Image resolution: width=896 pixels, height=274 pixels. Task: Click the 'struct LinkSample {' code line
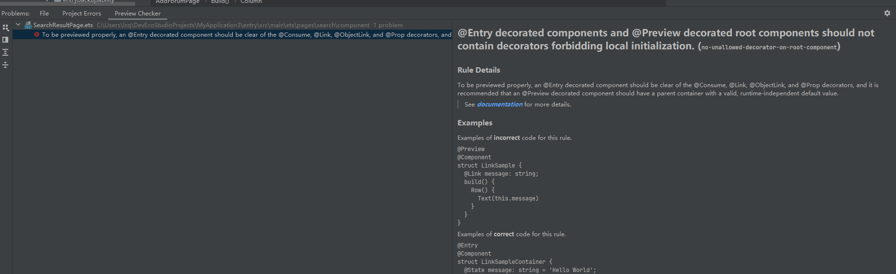[489, 166]
